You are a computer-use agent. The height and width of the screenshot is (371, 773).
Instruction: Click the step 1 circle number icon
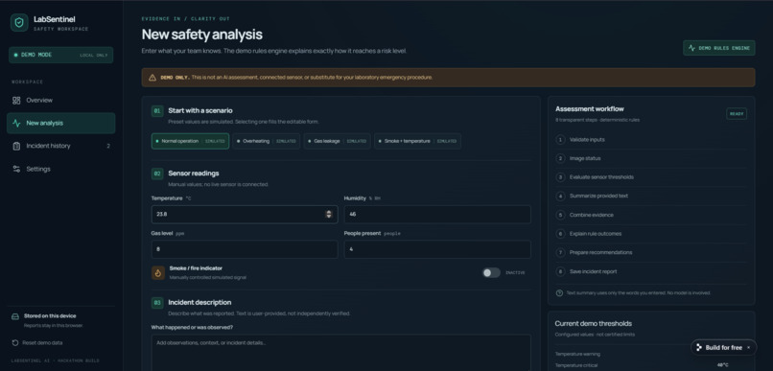(x=560, y=140)
